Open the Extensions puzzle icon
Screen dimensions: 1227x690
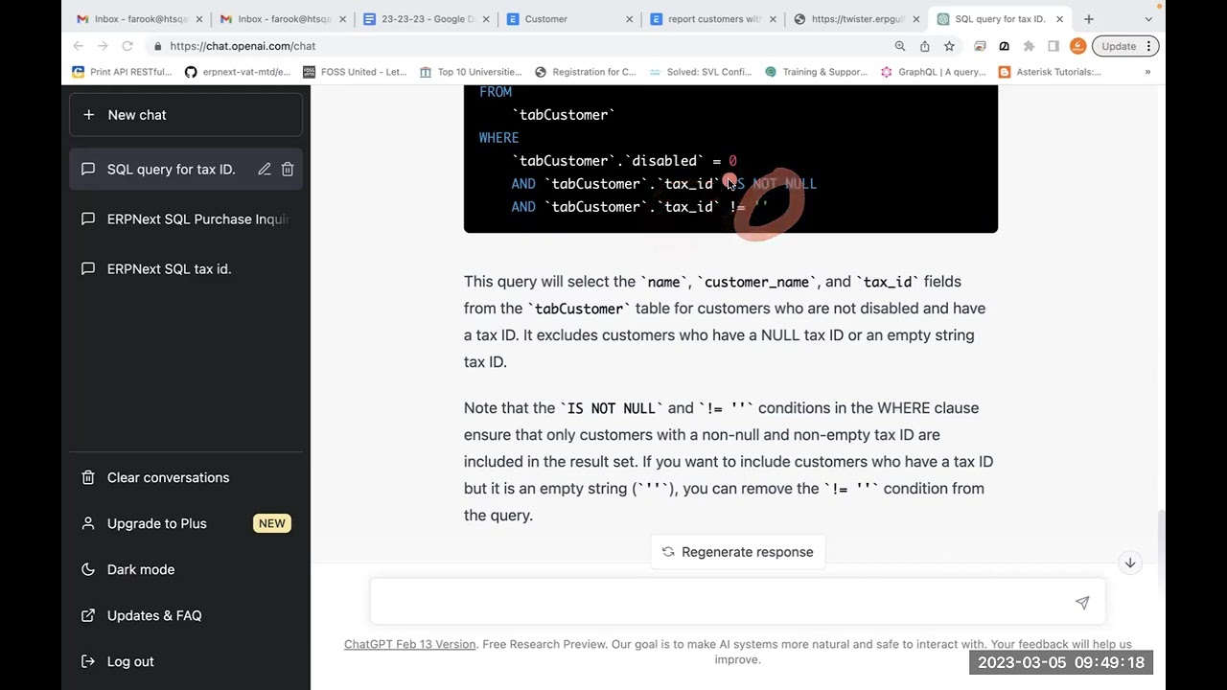coord(1029,46)
